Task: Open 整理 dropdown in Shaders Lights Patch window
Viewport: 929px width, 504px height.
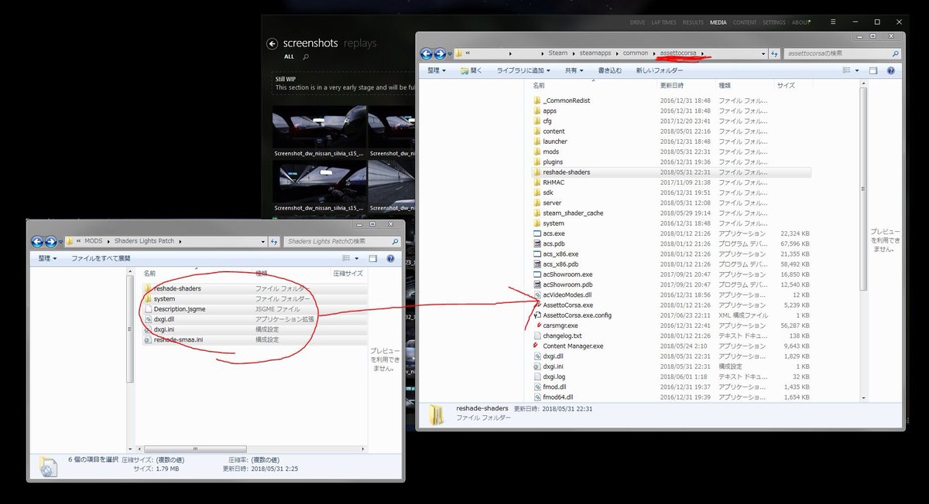Action: [x=47, y=258]
